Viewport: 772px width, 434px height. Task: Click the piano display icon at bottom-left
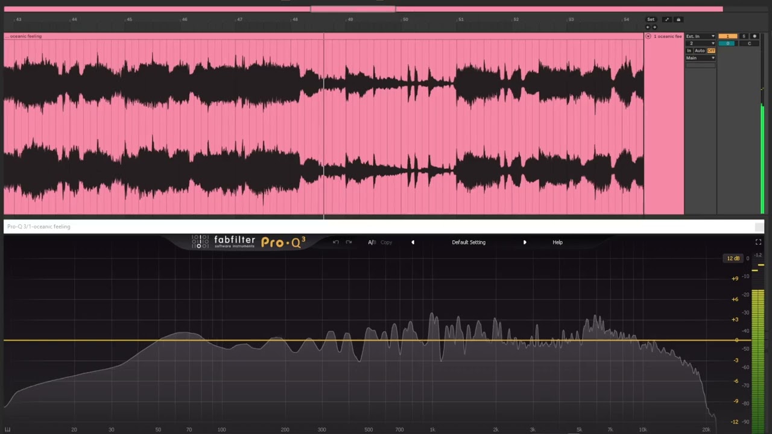tap(8, 429)
